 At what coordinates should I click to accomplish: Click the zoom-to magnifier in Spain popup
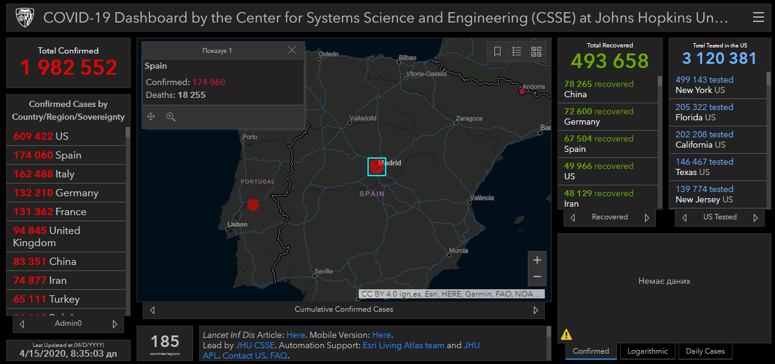(x=171, y=117)
